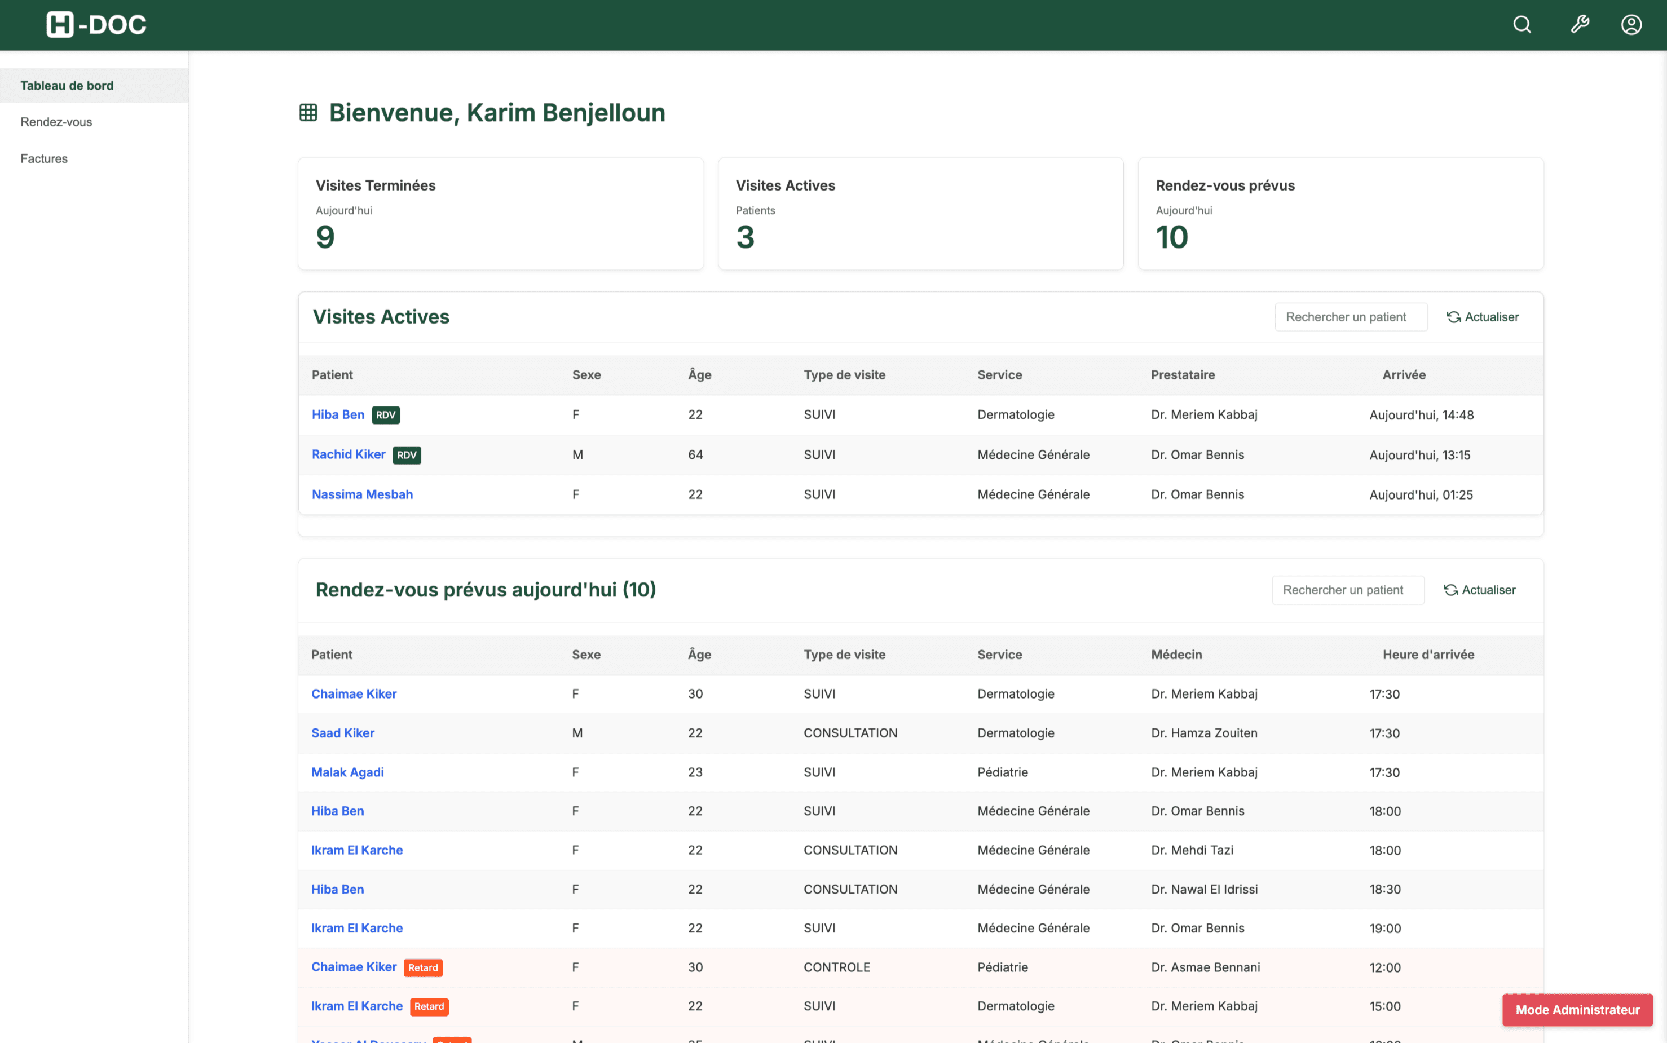Image resolution: width=1667 pixels, height=1043 pixels.
Task: Activate Mode Administrateur
Action: tap(1577, 1009)
